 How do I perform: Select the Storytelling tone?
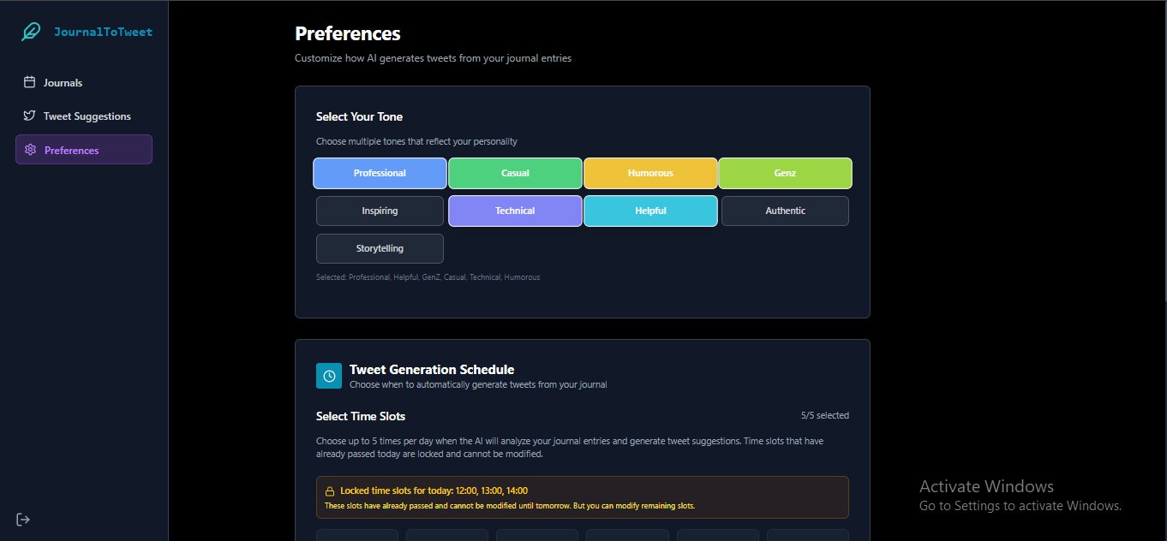coord(380,248)
